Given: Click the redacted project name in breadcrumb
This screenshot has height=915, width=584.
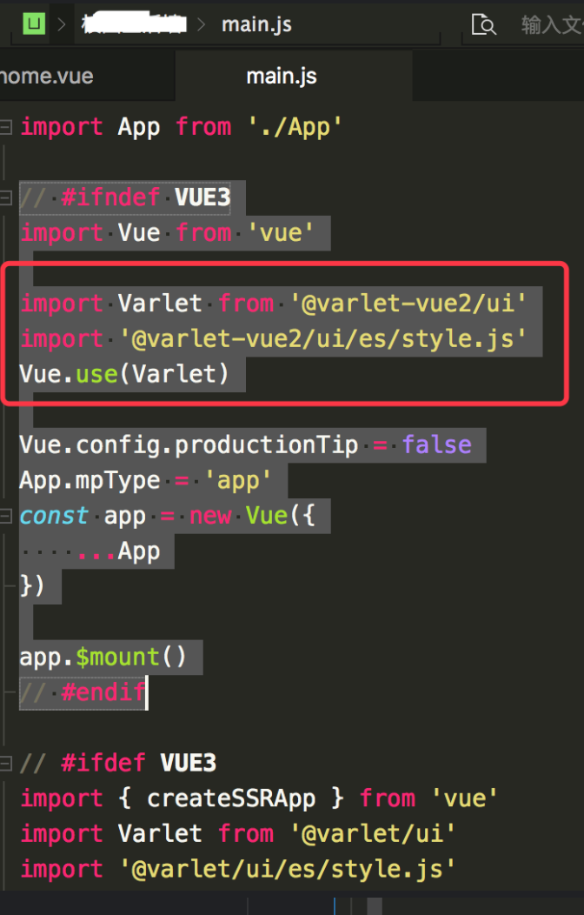Looking at the screenshot, I should pyautogui.click(x=134, y=24).
